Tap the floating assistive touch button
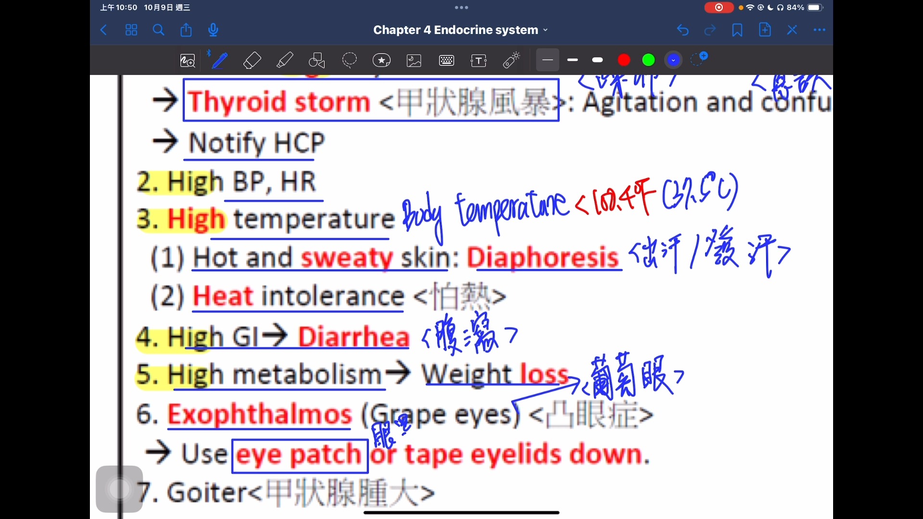The height and width of the screenshot is (519, 923). click(x=119, y=489)
